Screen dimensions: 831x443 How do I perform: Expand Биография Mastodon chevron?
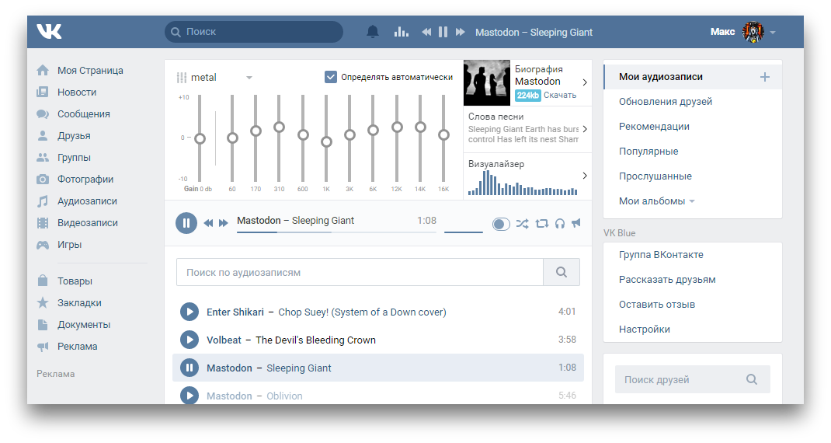click(x=585, y=82)
